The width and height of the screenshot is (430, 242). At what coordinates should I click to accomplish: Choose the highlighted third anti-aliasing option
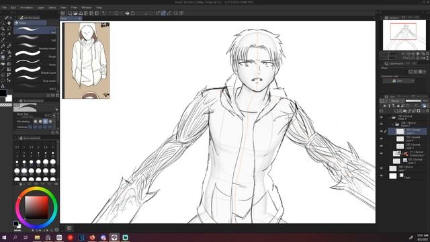pyautogui.click(x=46, y=121)
